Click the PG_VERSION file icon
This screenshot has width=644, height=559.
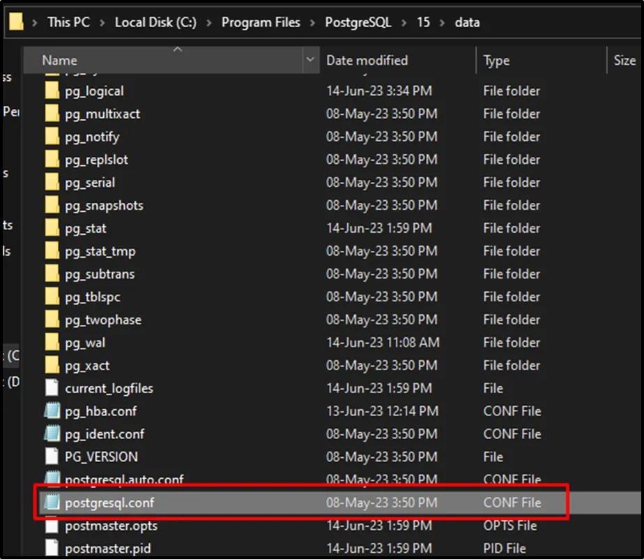pos(52,457)
